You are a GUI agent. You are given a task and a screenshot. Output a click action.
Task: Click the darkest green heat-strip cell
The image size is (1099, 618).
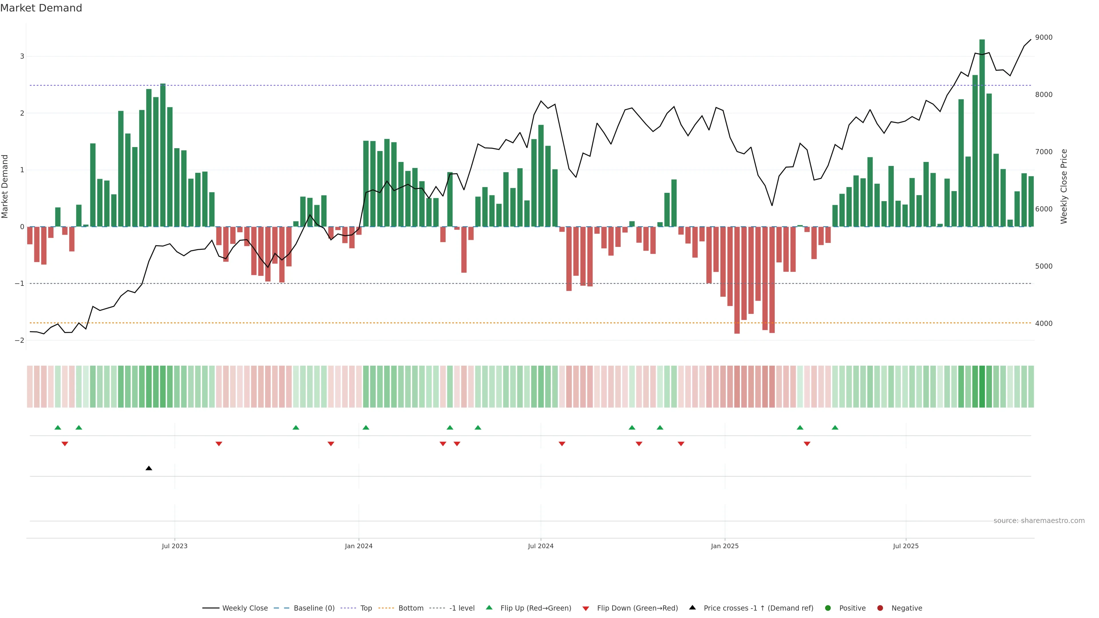tap(982, 387)
